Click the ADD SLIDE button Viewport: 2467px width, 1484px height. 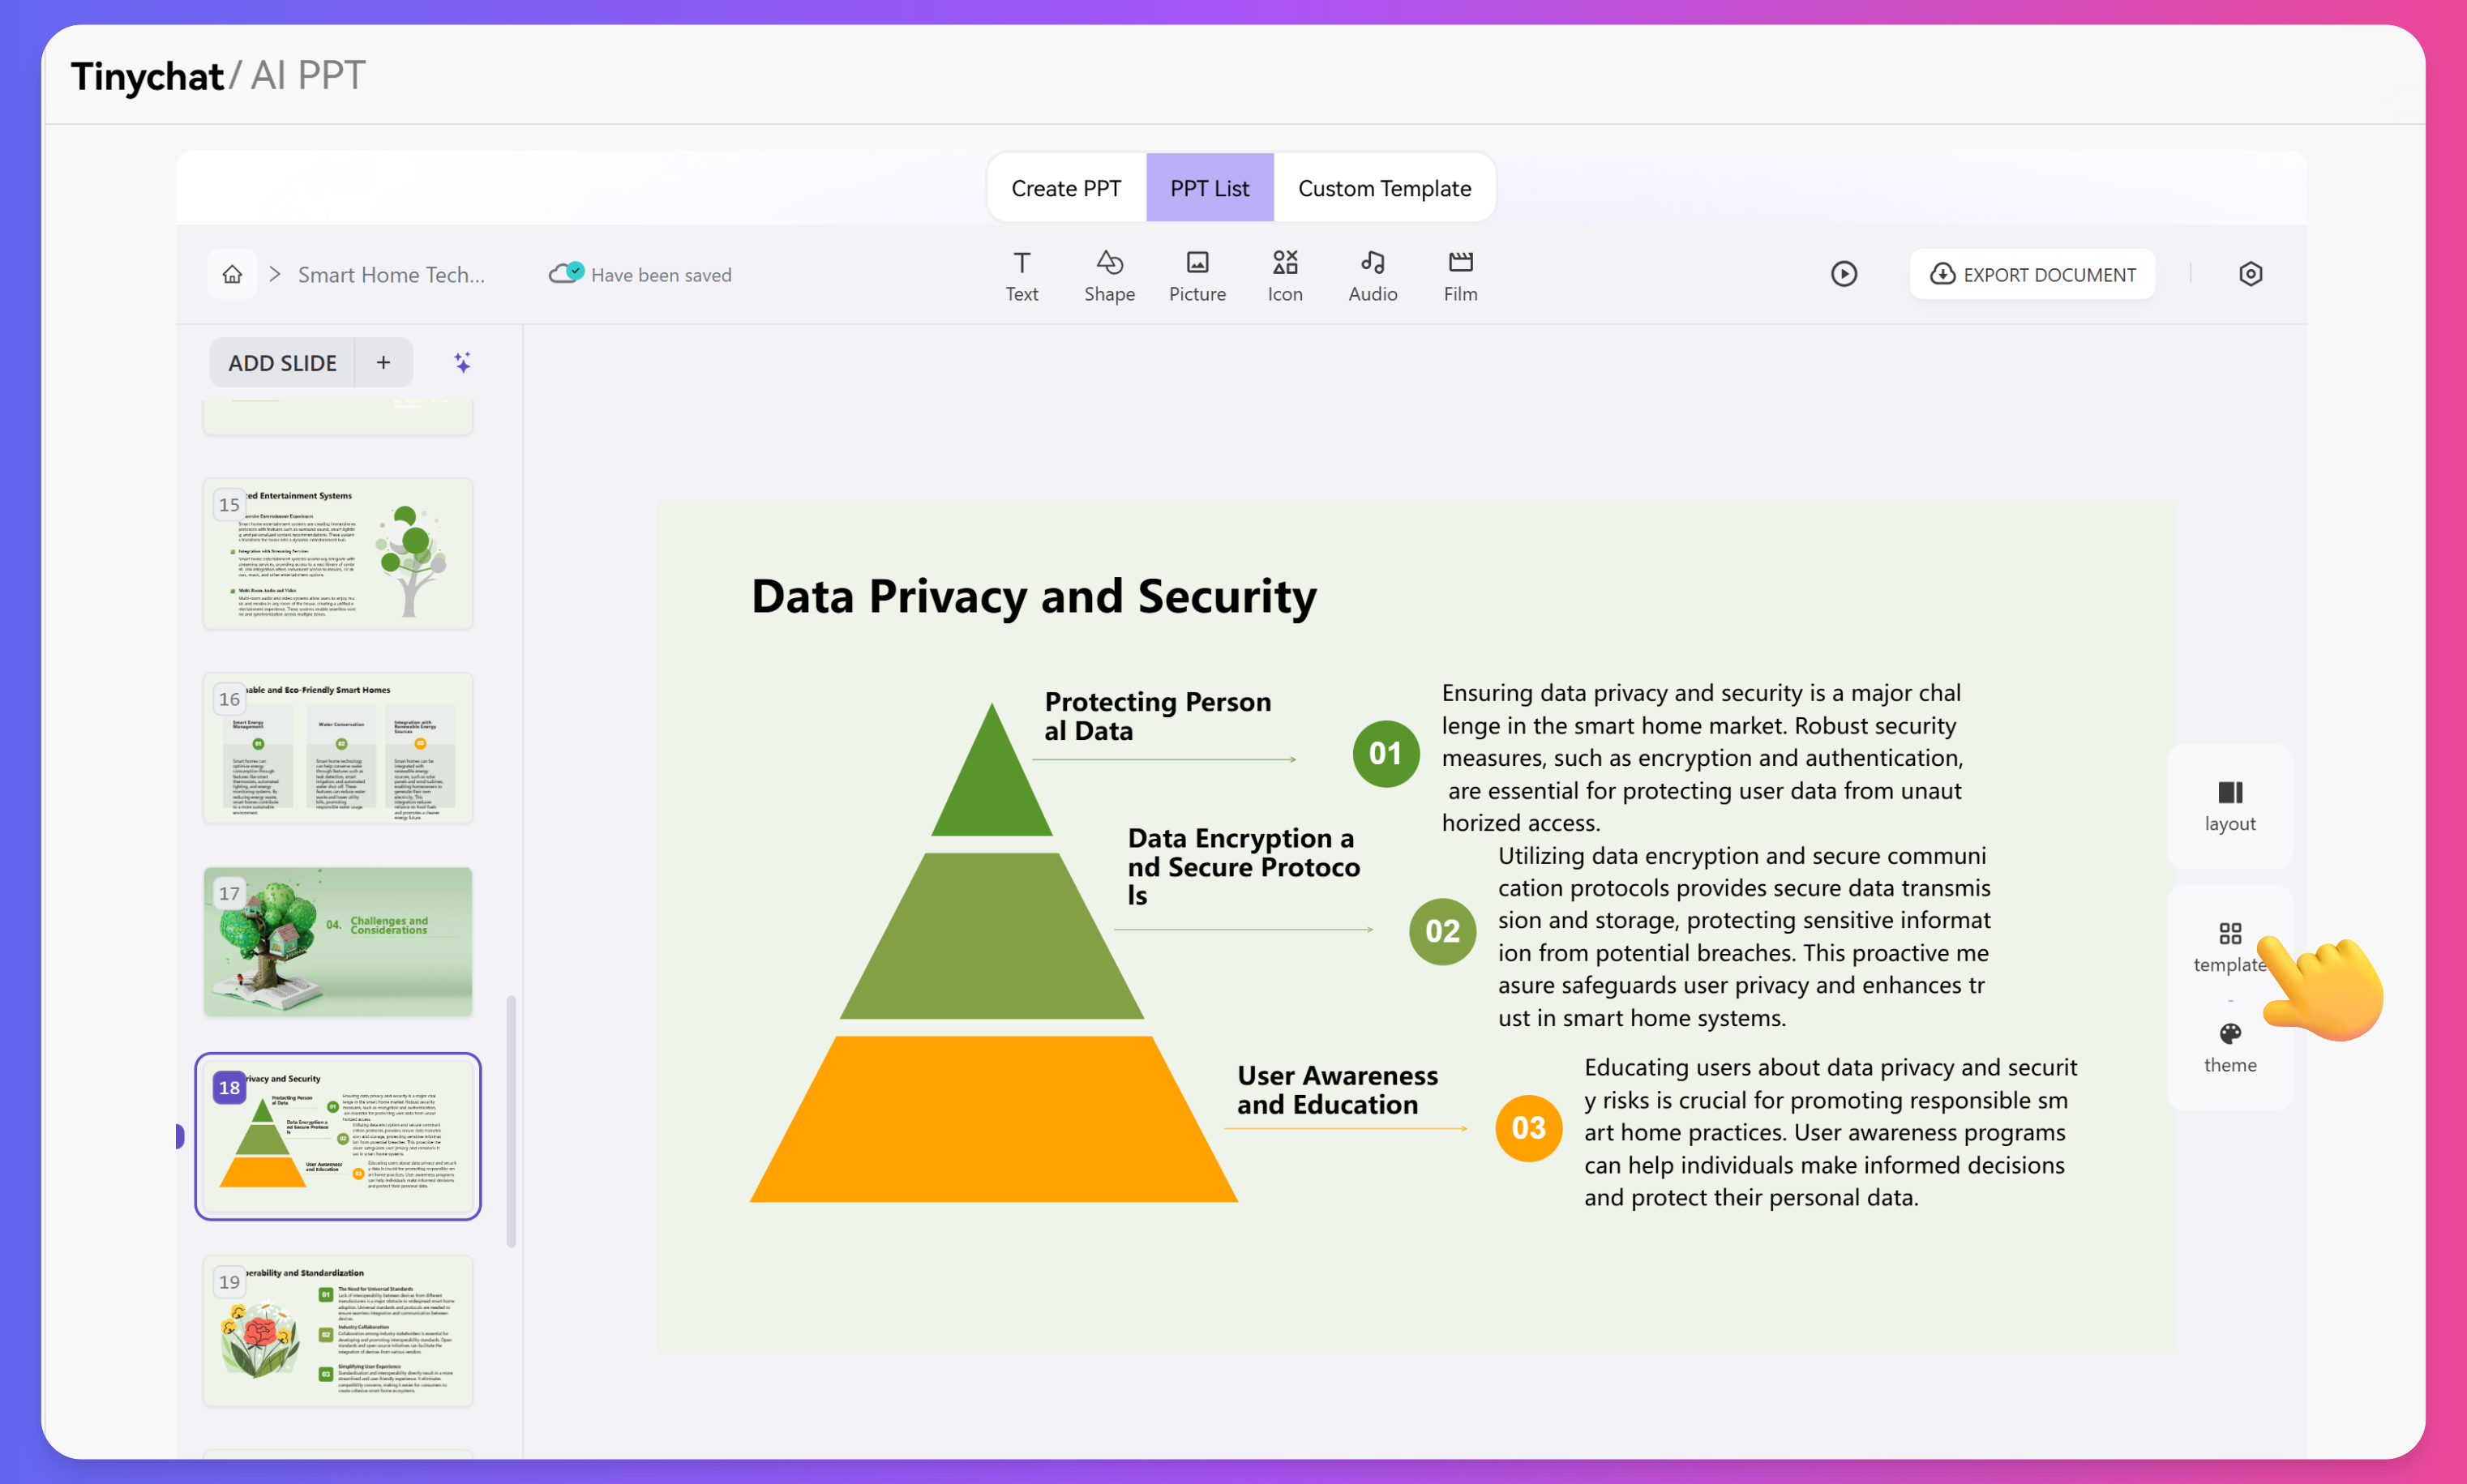coord(282,362)
